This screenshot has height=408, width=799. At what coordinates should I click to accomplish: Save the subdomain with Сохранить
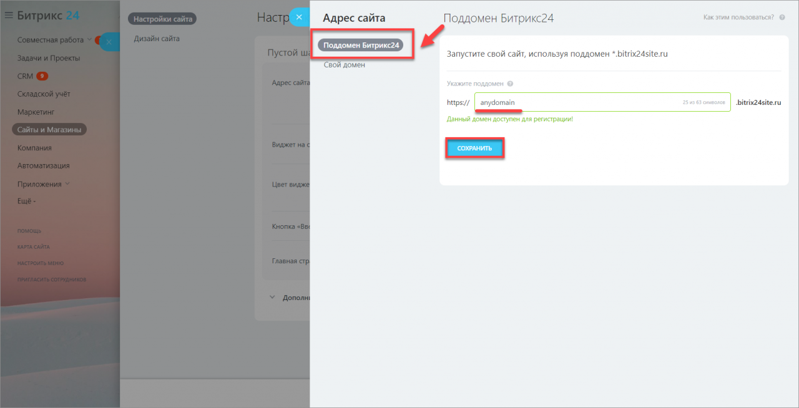point(474,148)
